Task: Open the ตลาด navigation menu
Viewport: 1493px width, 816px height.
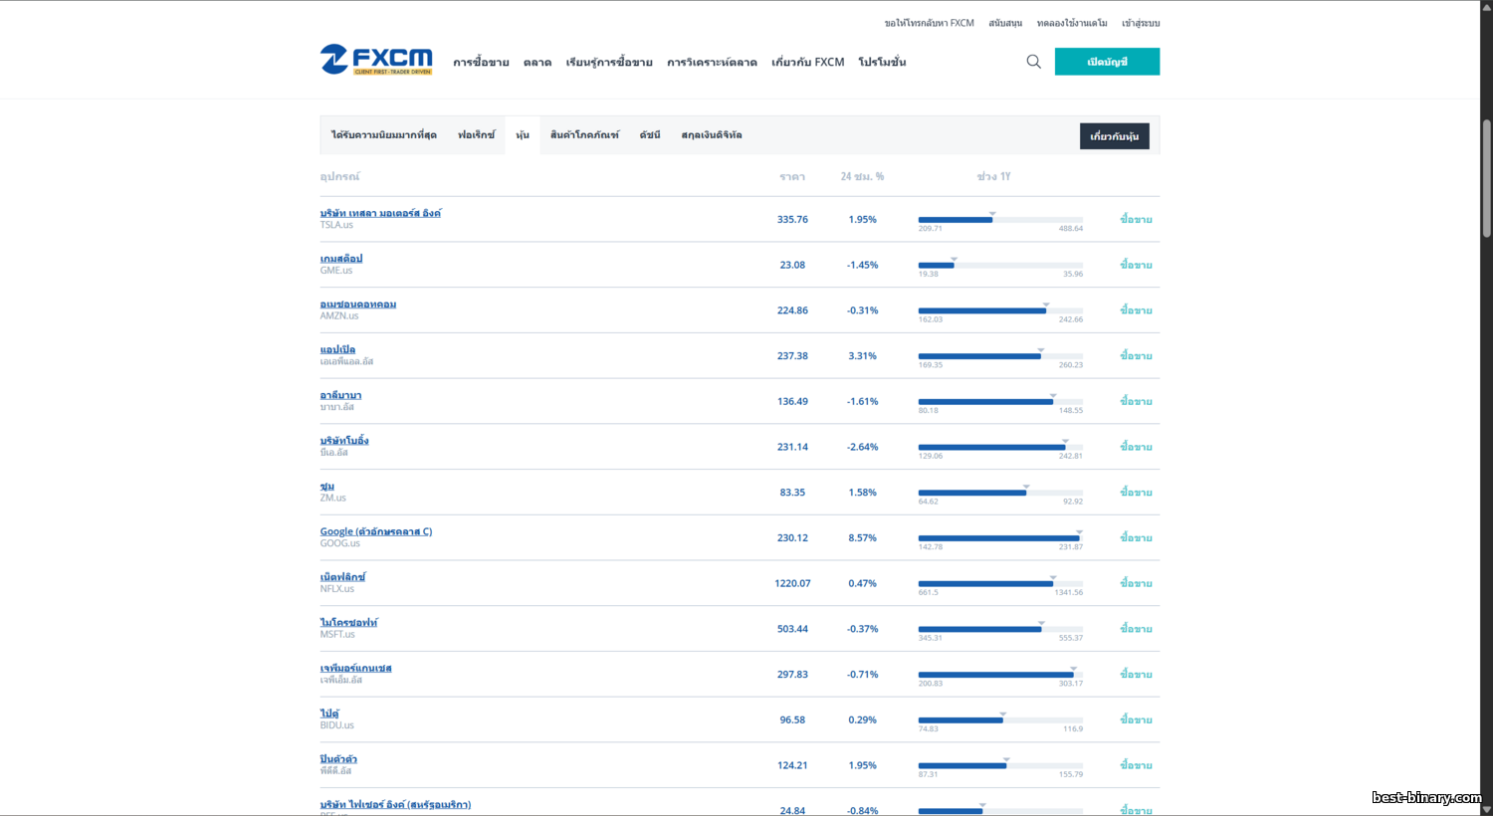Action: tap(537, 63)
